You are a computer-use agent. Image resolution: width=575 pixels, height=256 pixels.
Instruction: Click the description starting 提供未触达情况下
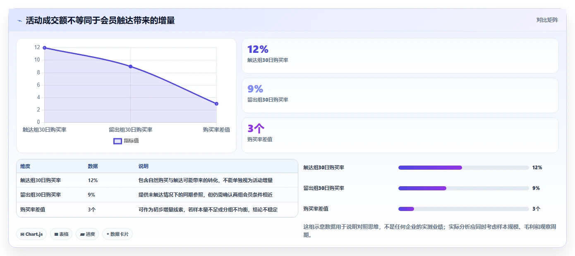(x=206, y=195)
